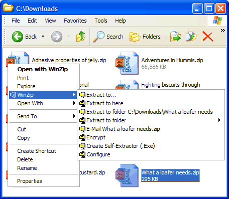Click the WinZip icon in context menu
Screen dimensions: 229x199
pyautogui.click(x=13, y=95)
